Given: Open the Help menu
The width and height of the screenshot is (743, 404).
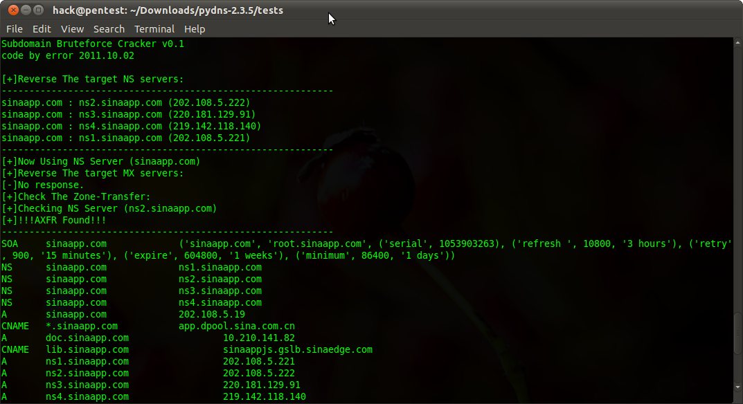Looking at the screenshot, I should 195,29.
